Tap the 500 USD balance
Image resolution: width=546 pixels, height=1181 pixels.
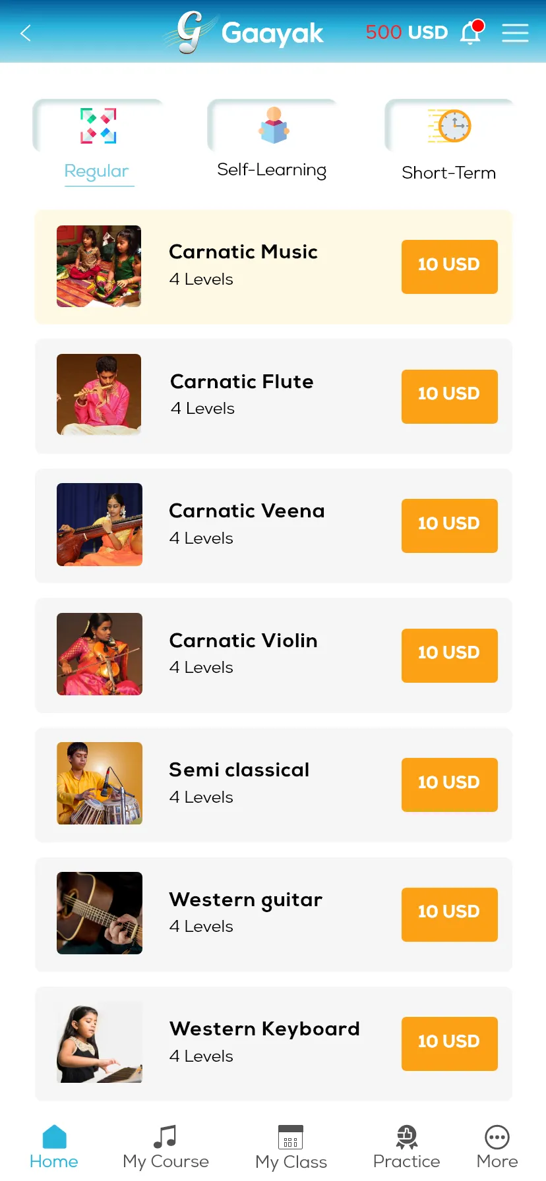[407, 32]
